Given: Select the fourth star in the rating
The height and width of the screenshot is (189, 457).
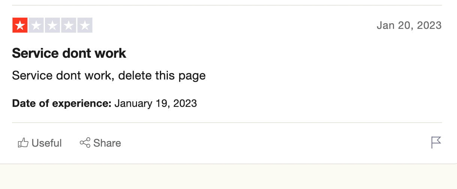Looking at the screenshot, I should 69,25.
